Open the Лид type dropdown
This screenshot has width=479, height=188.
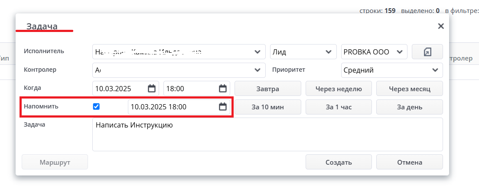(x=328, y=52)
